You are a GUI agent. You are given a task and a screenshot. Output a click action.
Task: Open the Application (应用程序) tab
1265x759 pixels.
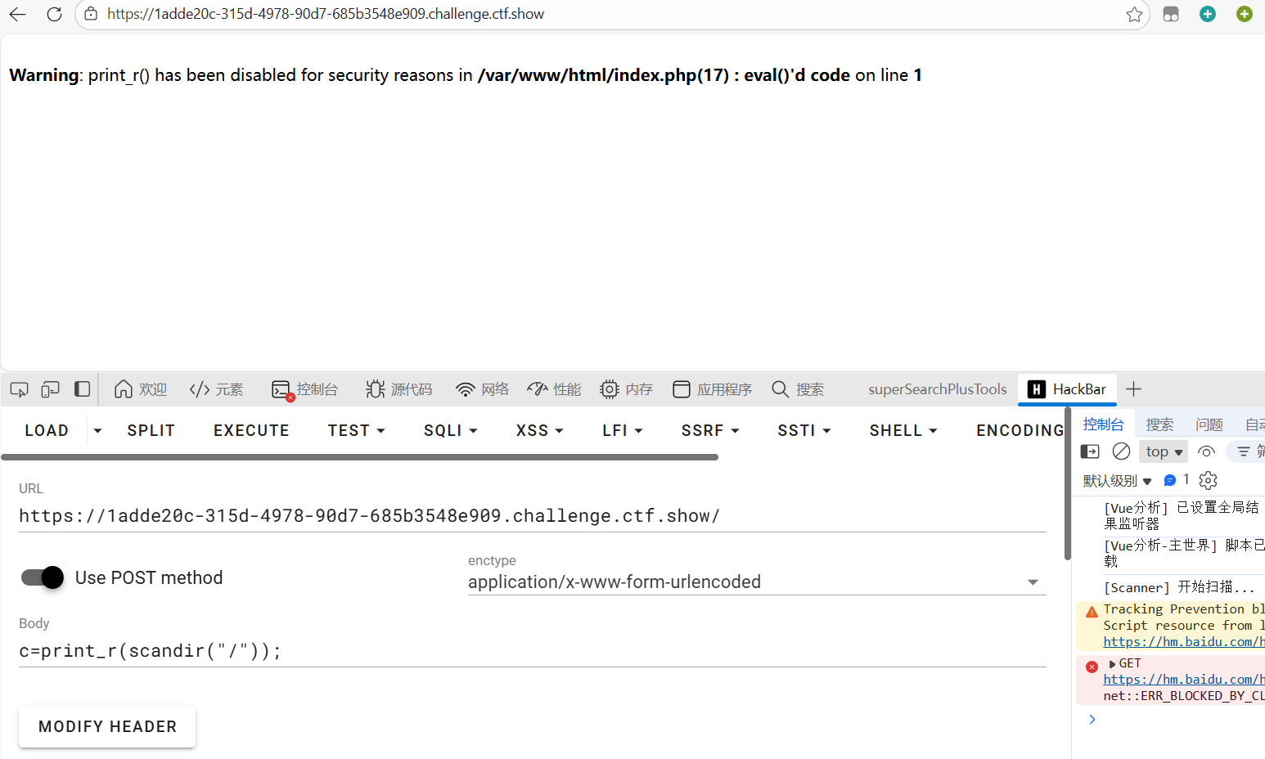pos(713,389)
